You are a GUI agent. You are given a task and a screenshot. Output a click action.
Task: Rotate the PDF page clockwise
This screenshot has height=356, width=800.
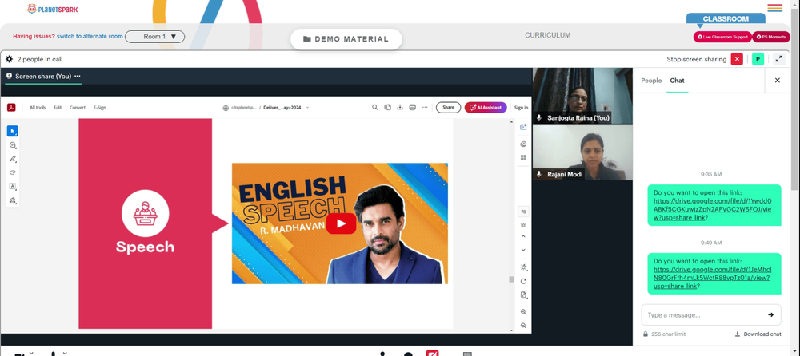pyautogui.click(x=523, y=281)
